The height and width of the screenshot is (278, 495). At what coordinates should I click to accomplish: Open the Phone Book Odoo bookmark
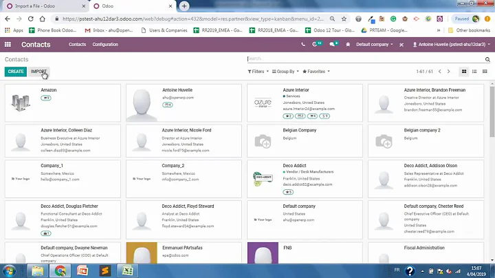53,30
